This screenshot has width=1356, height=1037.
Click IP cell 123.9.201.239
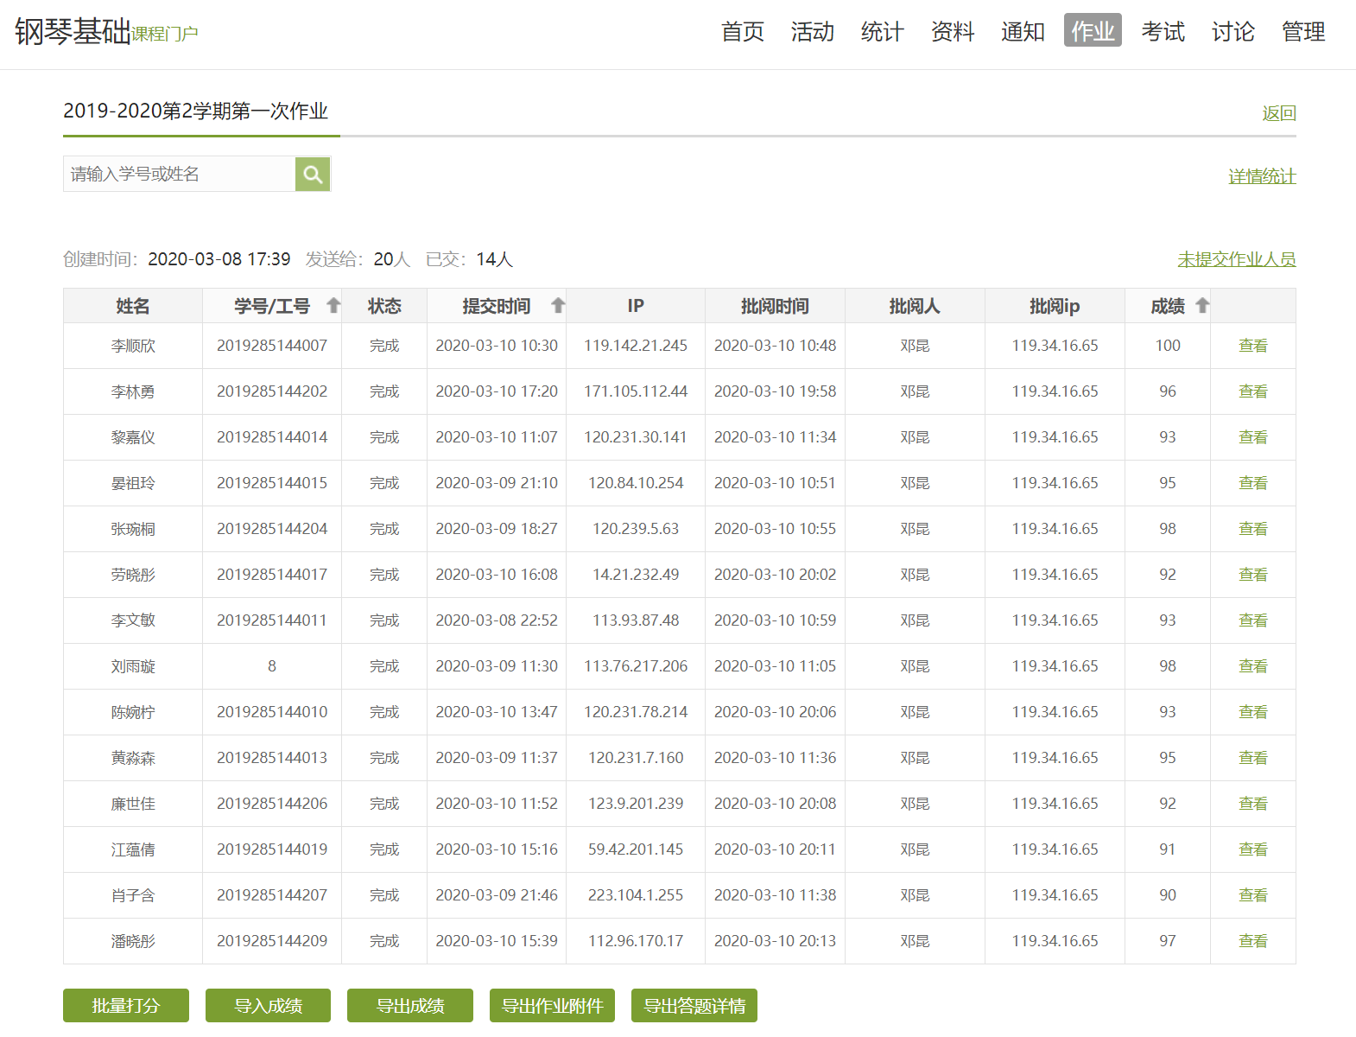point(636,804)
